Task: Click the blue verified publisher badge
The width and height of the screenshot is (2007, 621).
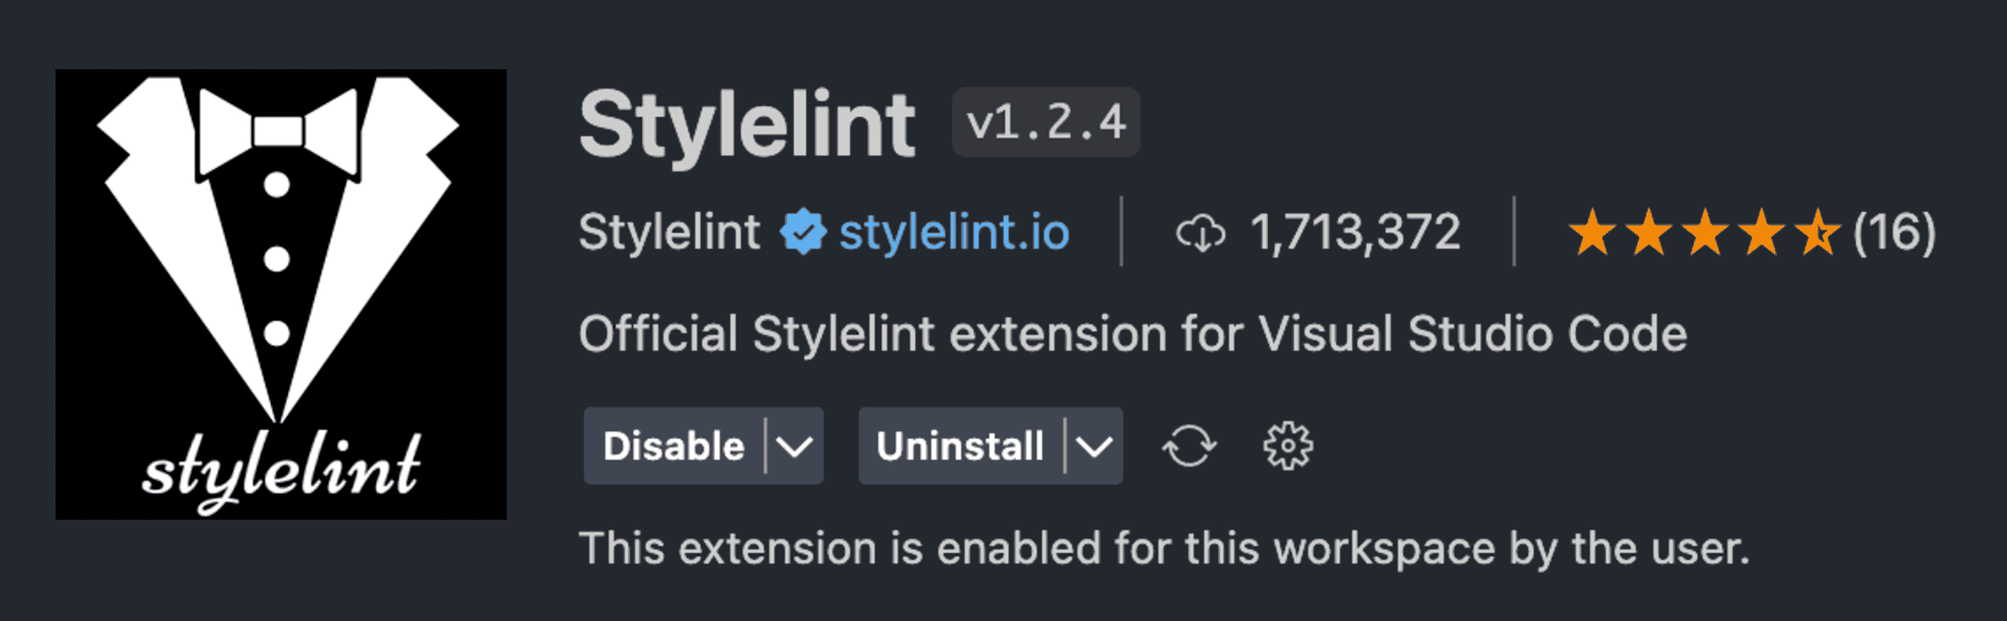Action: coord(803,232)
